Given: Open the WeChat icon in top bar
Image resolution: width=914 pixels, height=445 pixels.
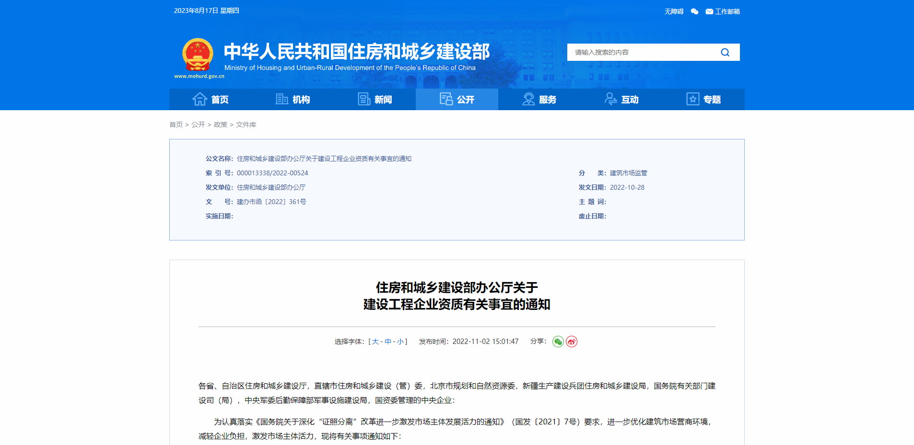Looking at the screenshot, I should pos(694,11).
